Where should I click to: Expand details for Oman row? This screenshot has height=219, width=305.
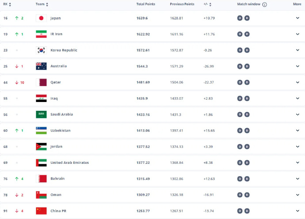coord(297,195)
